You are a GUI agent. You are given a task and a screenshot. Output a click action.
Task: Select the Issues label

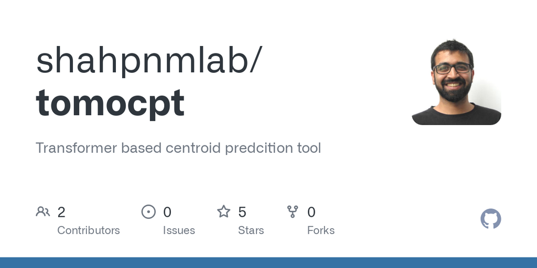[x=179, y=230]
